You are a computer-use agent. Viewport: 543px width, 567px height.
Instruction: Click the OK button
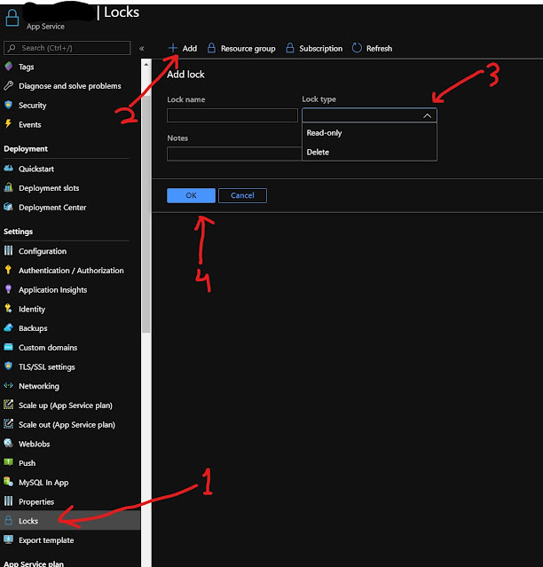(191, 195)
